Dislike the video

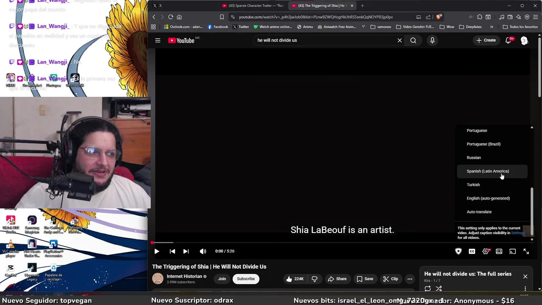point(314,279)
